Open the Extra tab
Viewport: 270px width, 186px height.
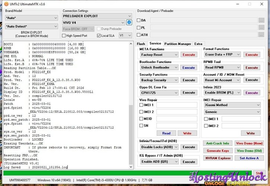(x=198, y=44)
